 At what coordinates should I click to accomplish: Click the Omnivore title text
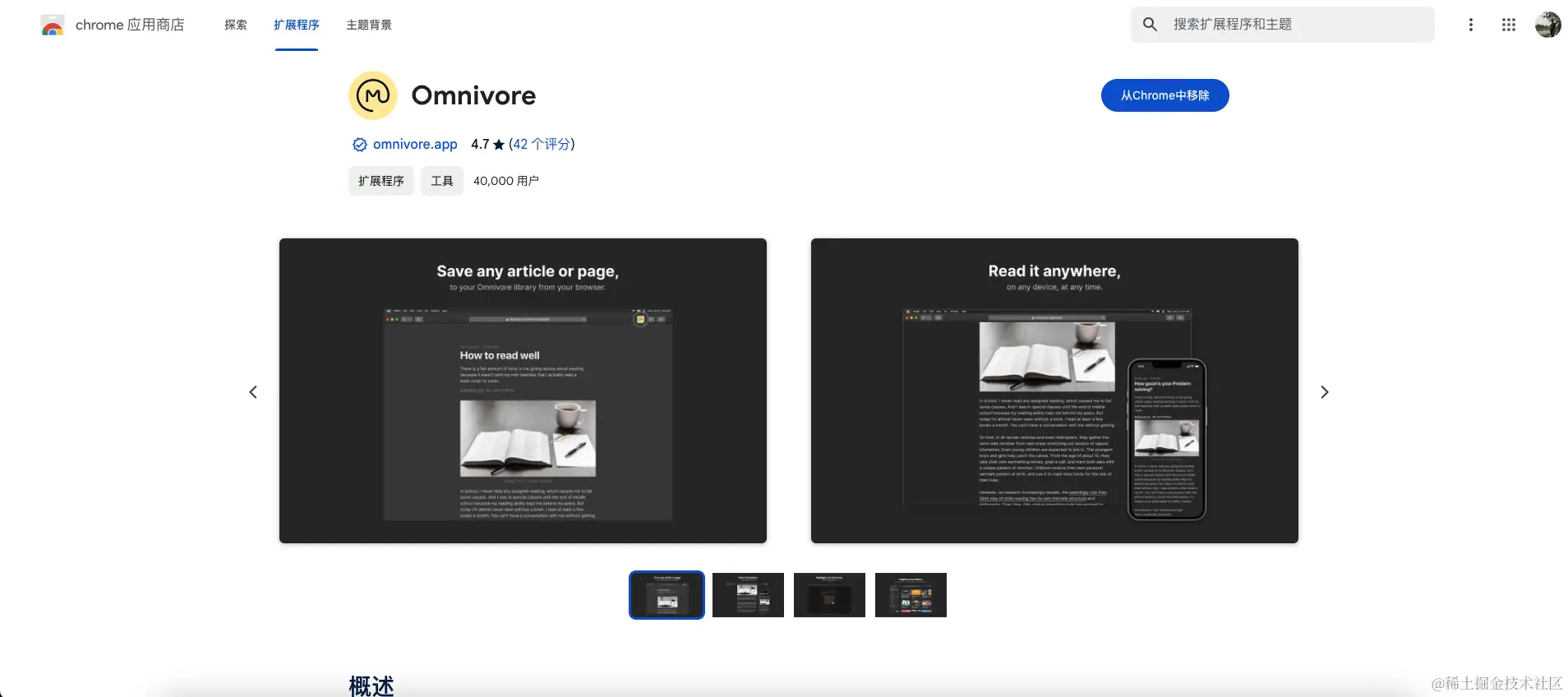pyautogui.click(x=473, y=95)
